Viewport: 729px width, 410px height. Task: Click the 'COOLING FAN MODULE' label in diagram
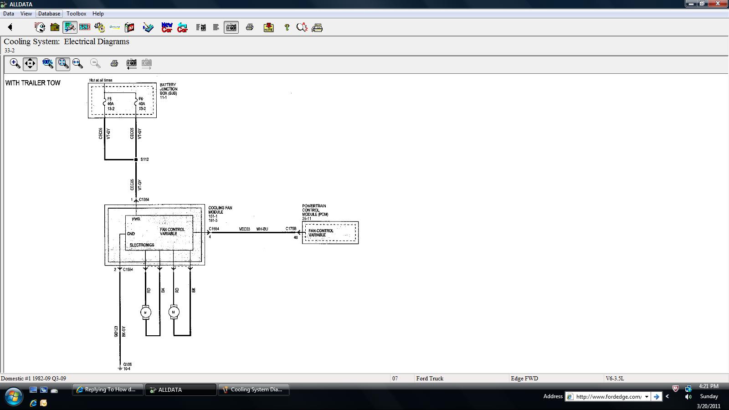point(220,210)
